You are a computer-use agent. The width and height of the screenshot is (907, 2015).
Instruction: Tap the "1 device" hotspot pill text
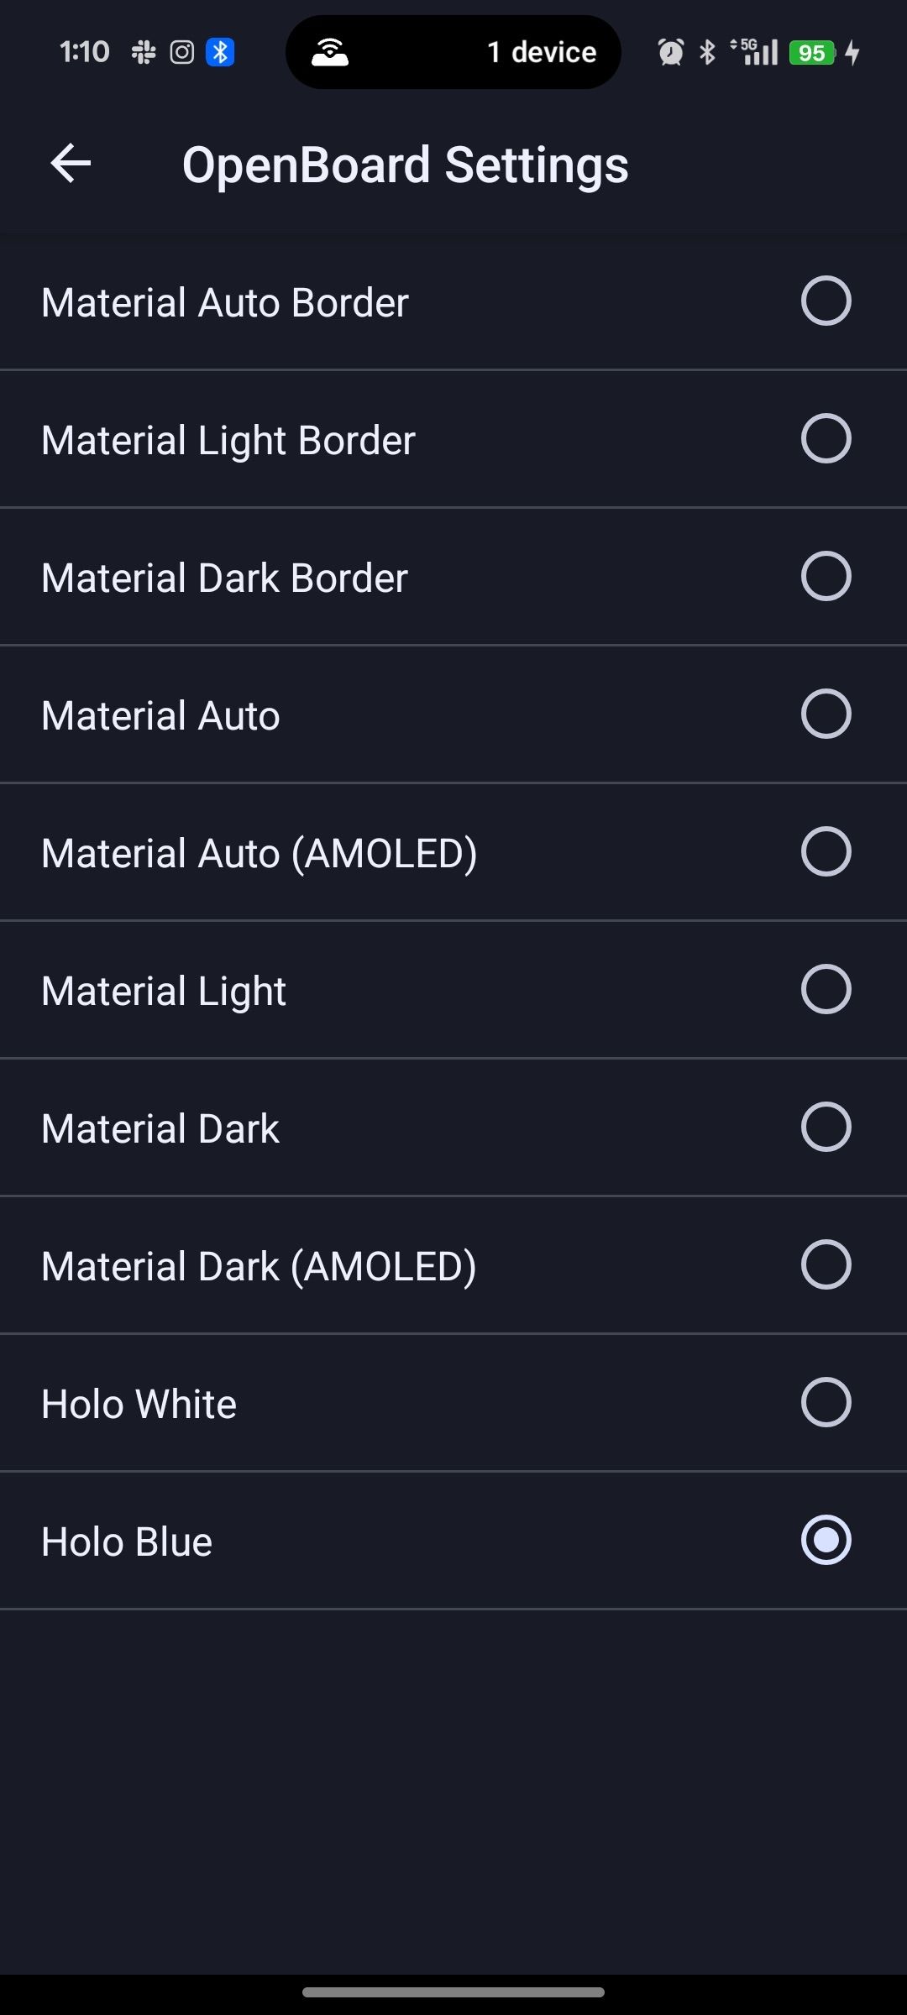click(x=542, y=53)
